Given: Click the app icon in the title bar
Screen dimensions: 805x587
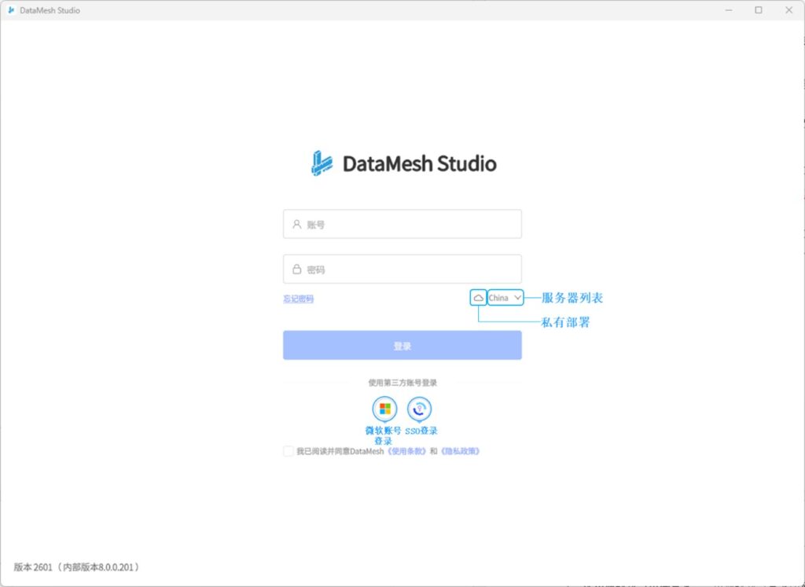Looking at the screenshot, I should tap(11, 10).
